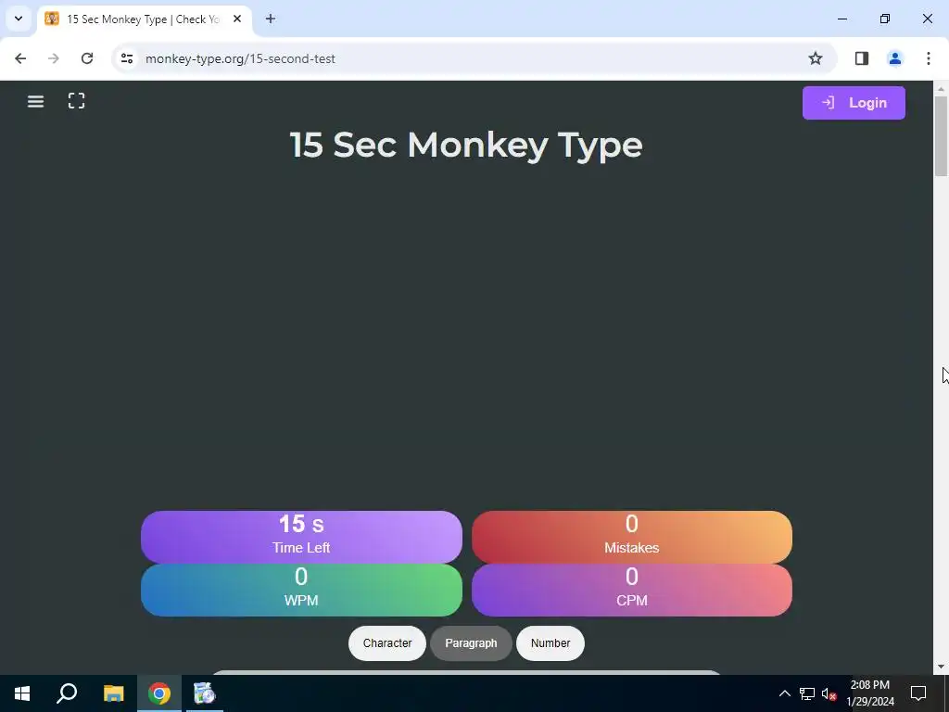Click the address bar URL

point(240,58)
